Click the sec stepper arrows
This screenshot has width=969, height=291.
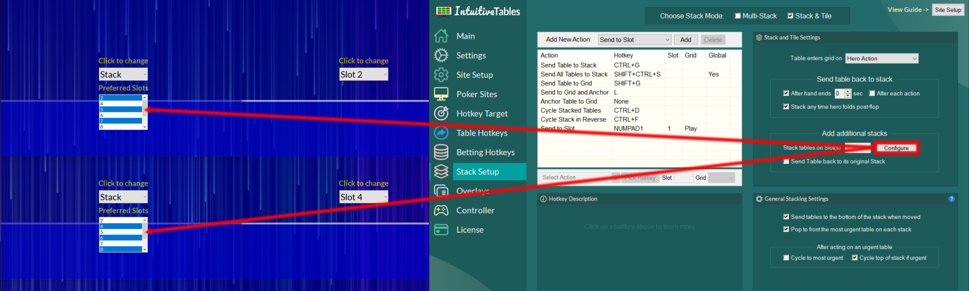848,93
